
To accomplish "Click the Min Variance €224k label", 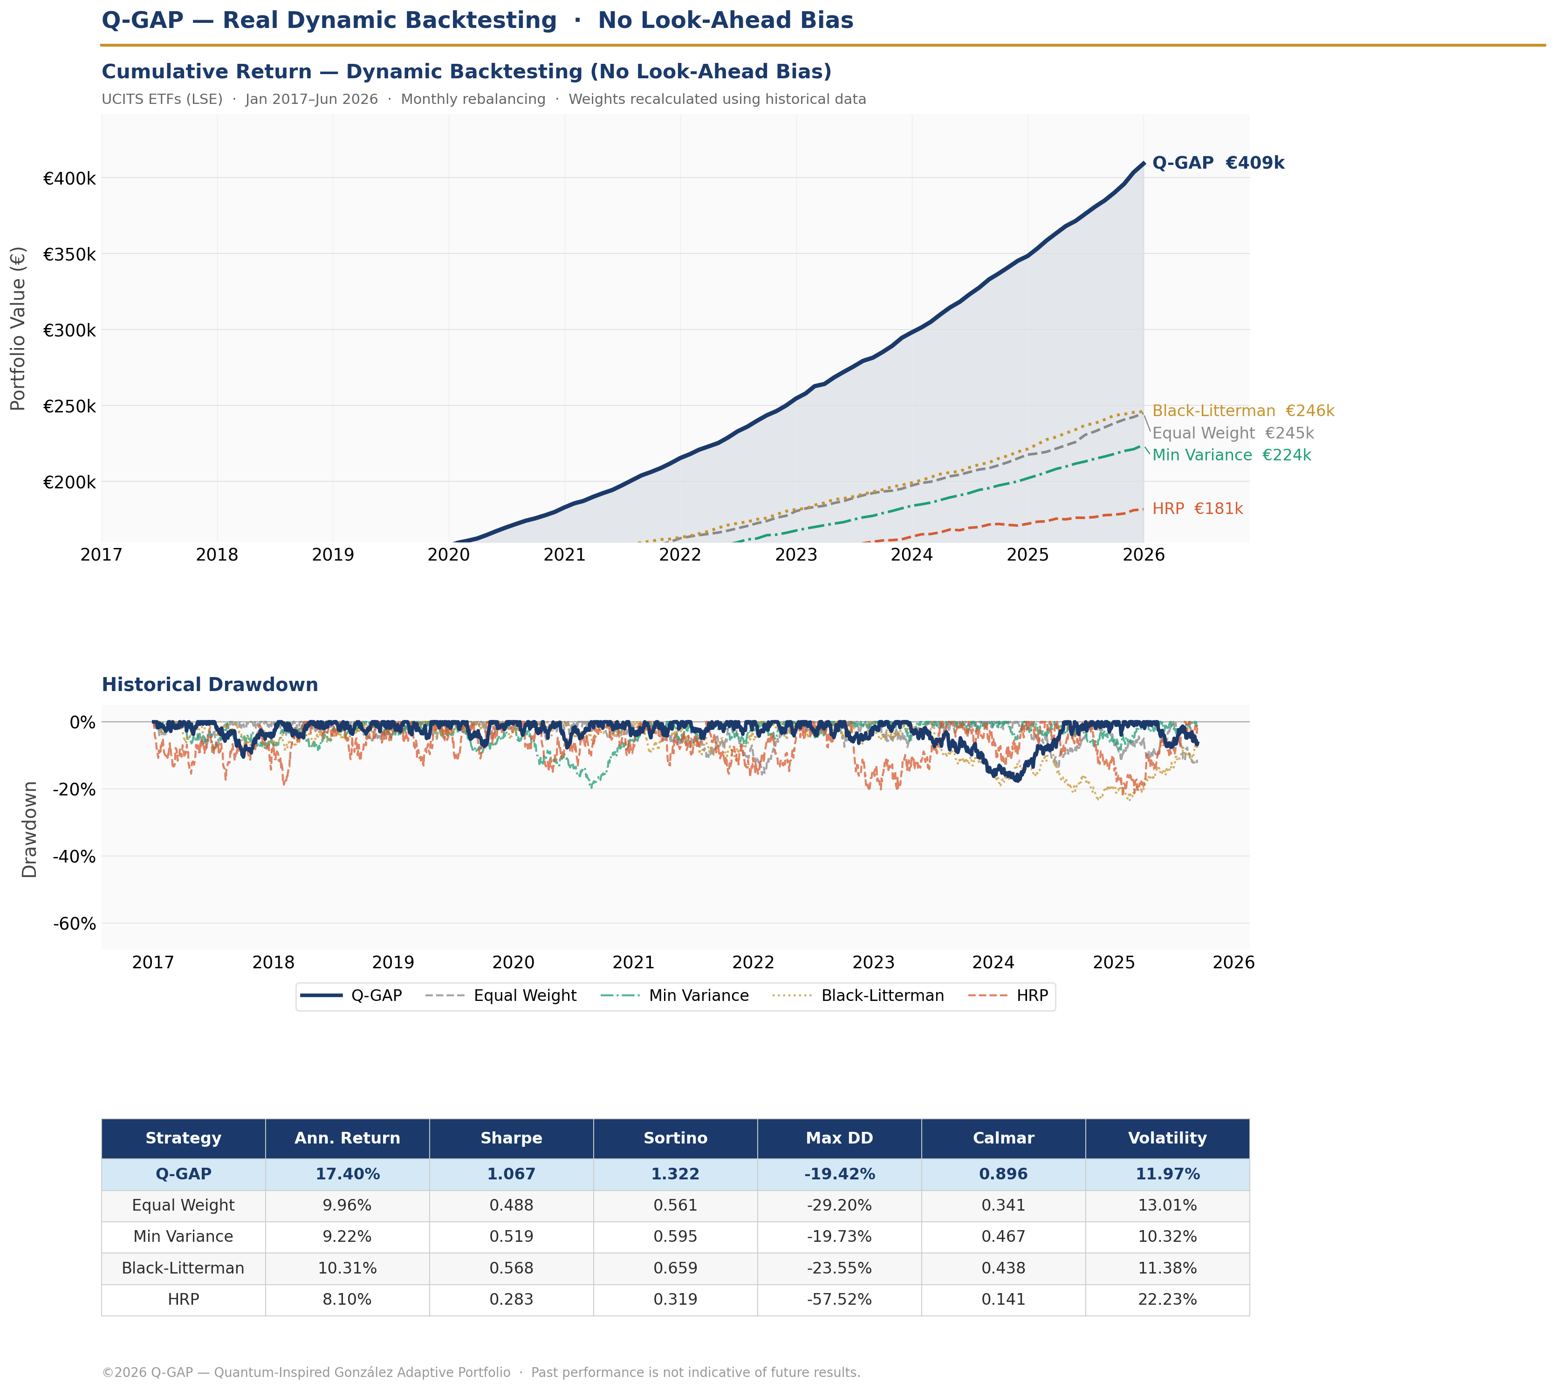I will pos(1231,455).
